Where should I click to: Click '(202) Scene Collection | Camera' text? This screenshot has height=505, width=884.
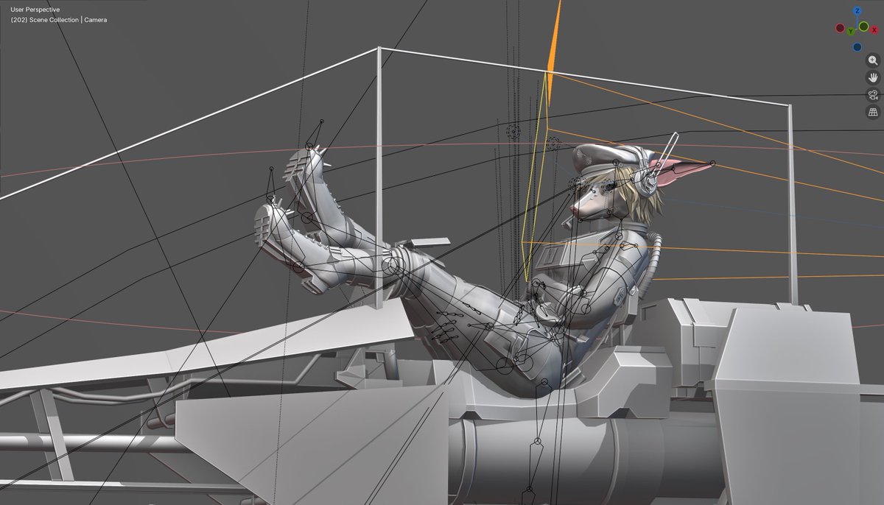click(59, 20)
